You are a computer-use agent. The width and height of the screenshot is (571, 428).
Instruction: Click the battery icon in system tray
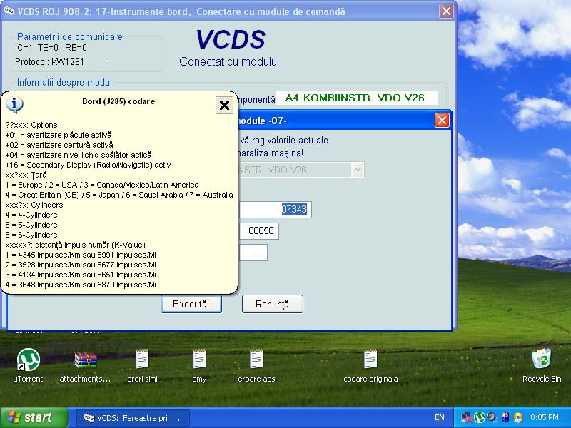505,417
